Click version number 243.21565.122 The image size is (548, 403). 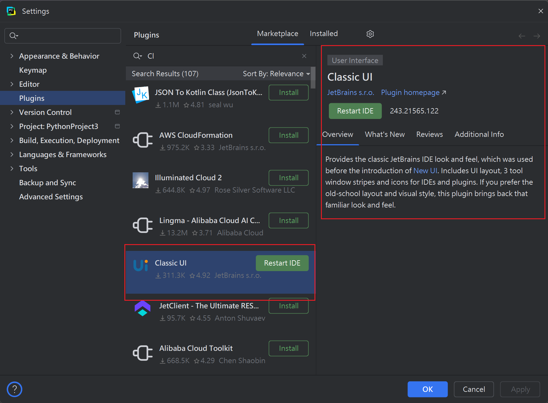tap(414, 111)
